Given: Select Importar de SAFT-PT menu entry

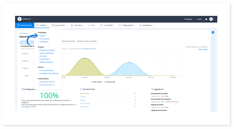Looking at the screenshot, I should (x=47, y=85).
